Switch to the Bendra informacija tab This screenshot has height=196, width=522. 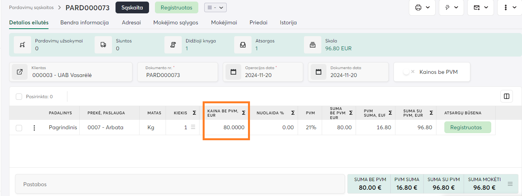[84, 22]
